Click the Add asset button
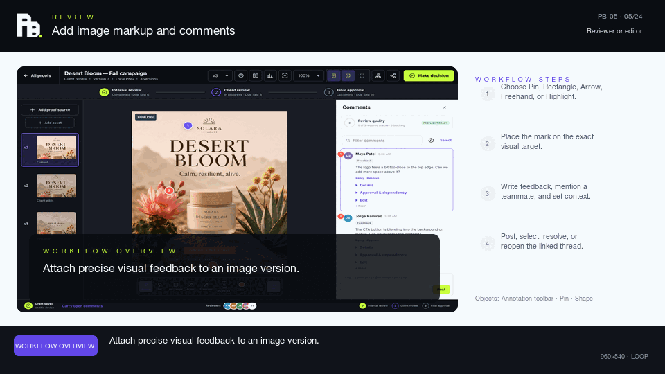This screenshot has width=665, height=374. 50,123
